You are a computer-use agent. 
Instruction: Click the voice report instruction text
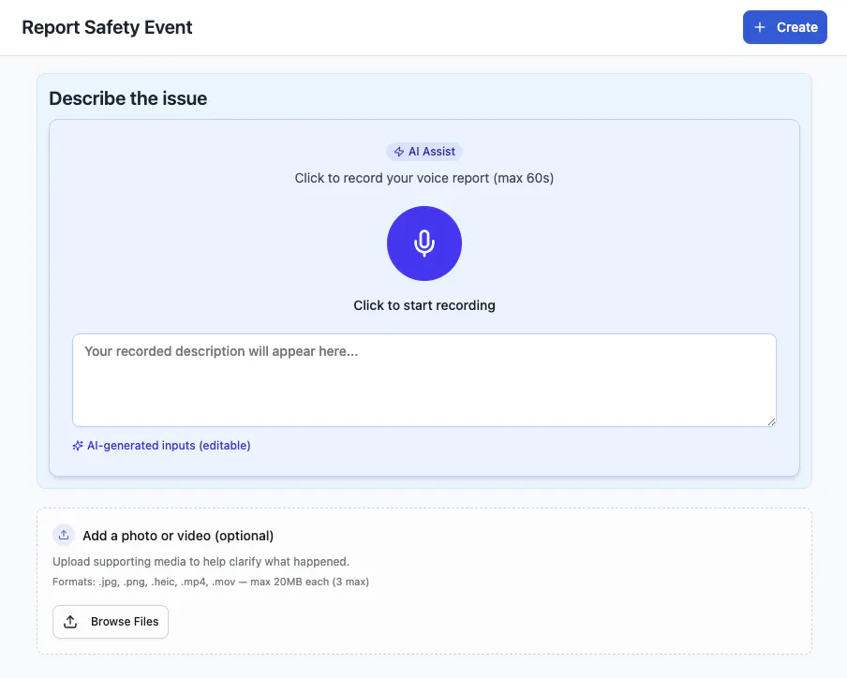pyautogui.click(x=424, y=178)
